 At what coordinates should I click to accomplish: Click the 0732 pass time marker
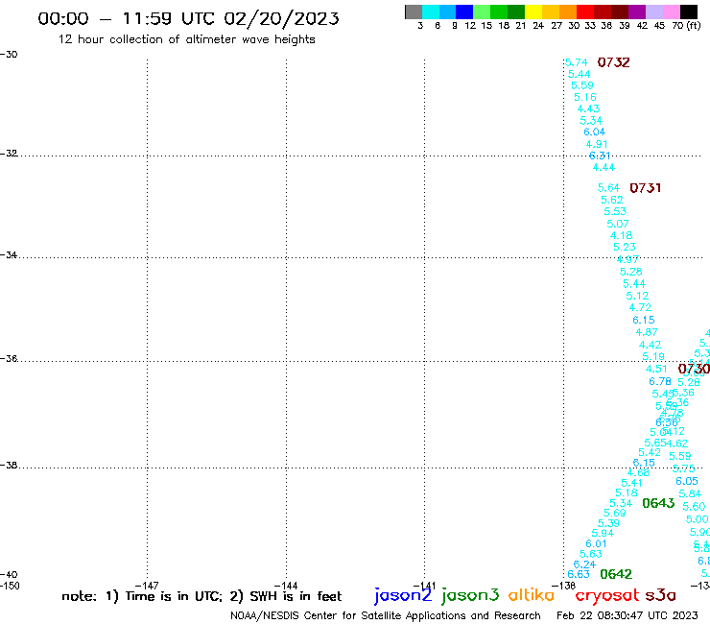613,62
